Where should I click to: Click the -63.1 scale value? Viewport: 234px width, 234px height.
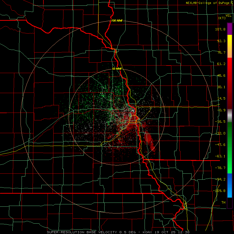[220, 156]
